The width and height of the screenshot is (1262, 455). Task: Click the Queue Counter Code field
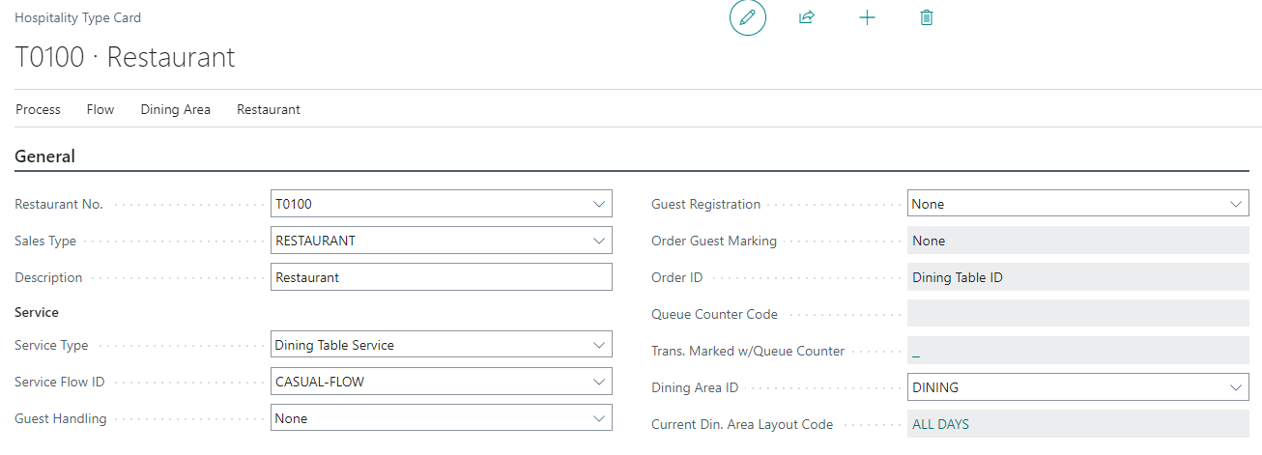tap(1077, 314)
